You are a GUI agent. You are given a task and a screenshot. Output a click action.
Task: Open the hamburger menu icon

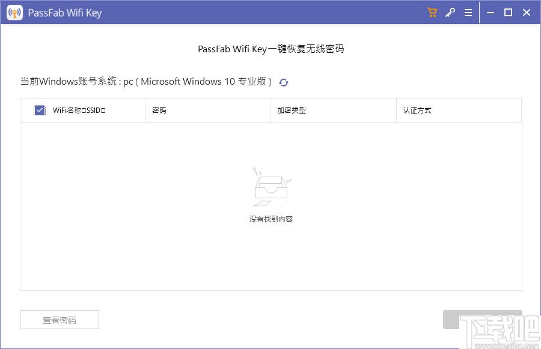[468, 13]
